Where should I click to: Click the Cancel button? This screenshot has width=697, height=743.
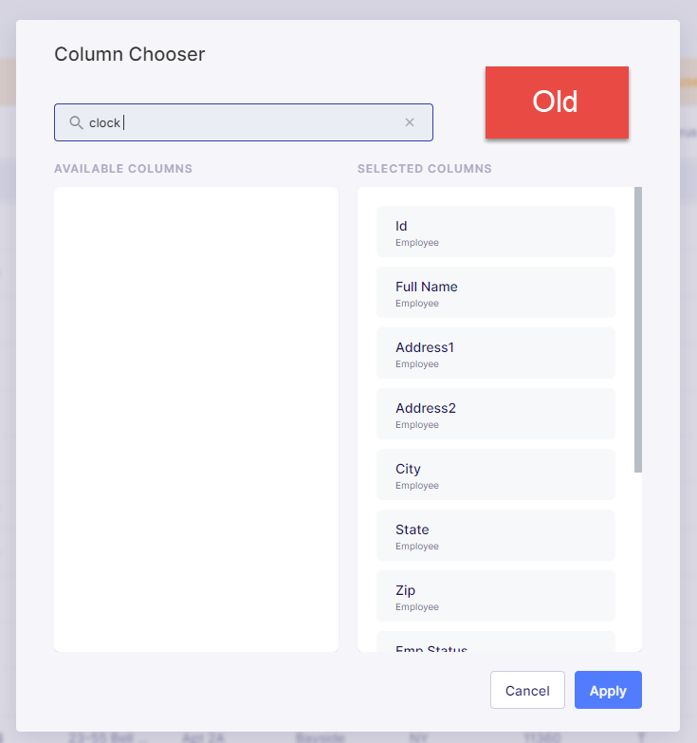pos(527,690)
